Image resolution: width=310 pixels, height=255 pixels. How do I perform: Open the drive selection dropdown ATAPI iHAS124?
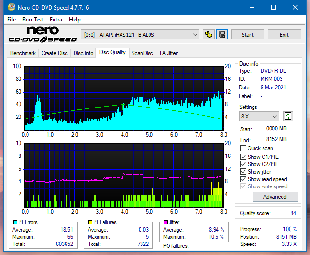pos(140,35)
